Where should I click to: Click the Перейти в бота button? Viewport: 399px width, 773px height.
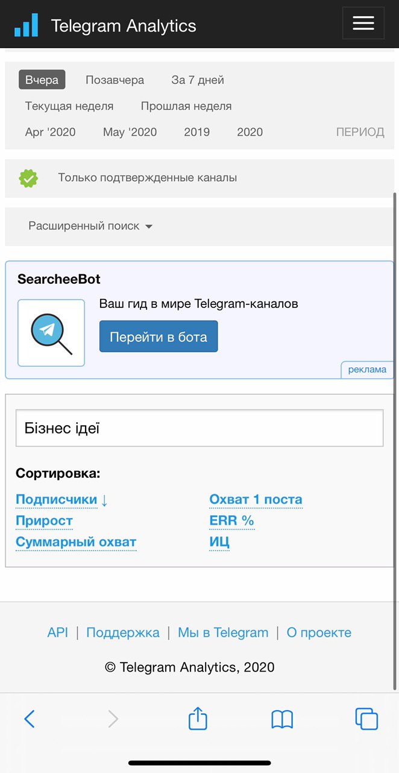pos(159,336)
